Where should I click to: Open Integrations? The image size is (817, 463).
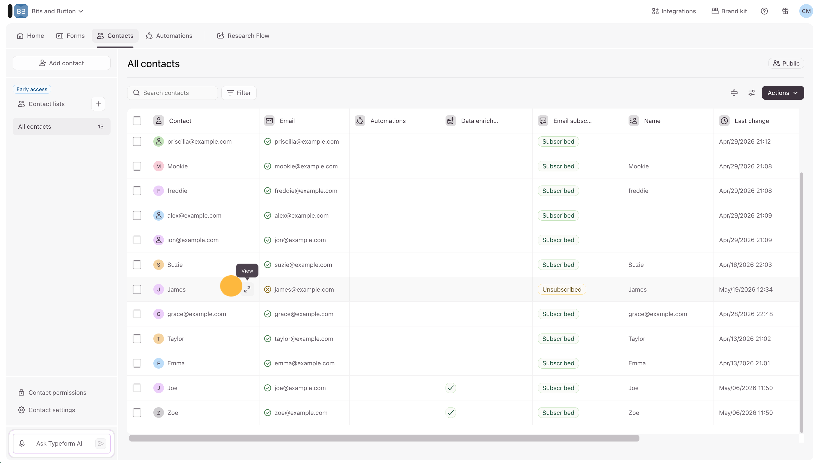coord(674,11)
